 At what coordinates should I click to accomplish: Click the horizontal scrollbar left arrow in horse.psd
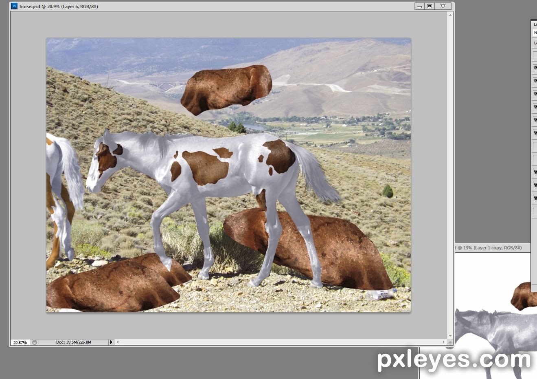(x=118, y=342)
